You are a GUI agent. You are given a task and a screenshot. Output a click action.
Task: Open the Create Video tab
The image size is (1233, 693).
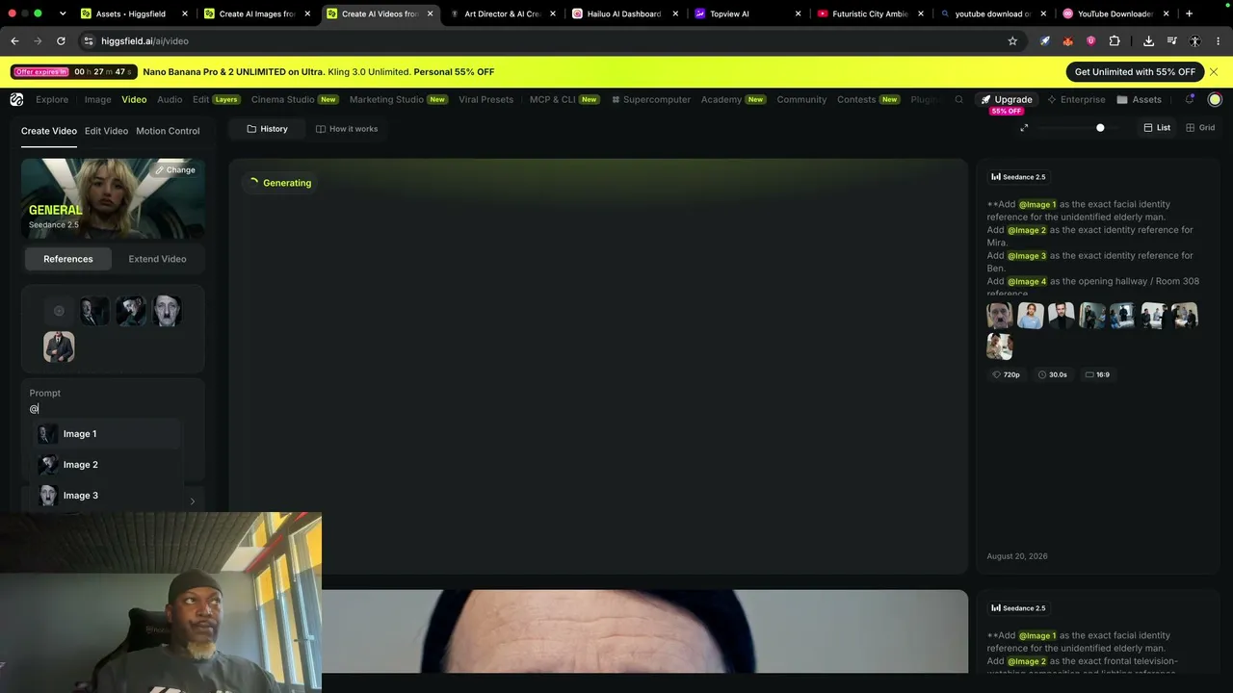49,131
